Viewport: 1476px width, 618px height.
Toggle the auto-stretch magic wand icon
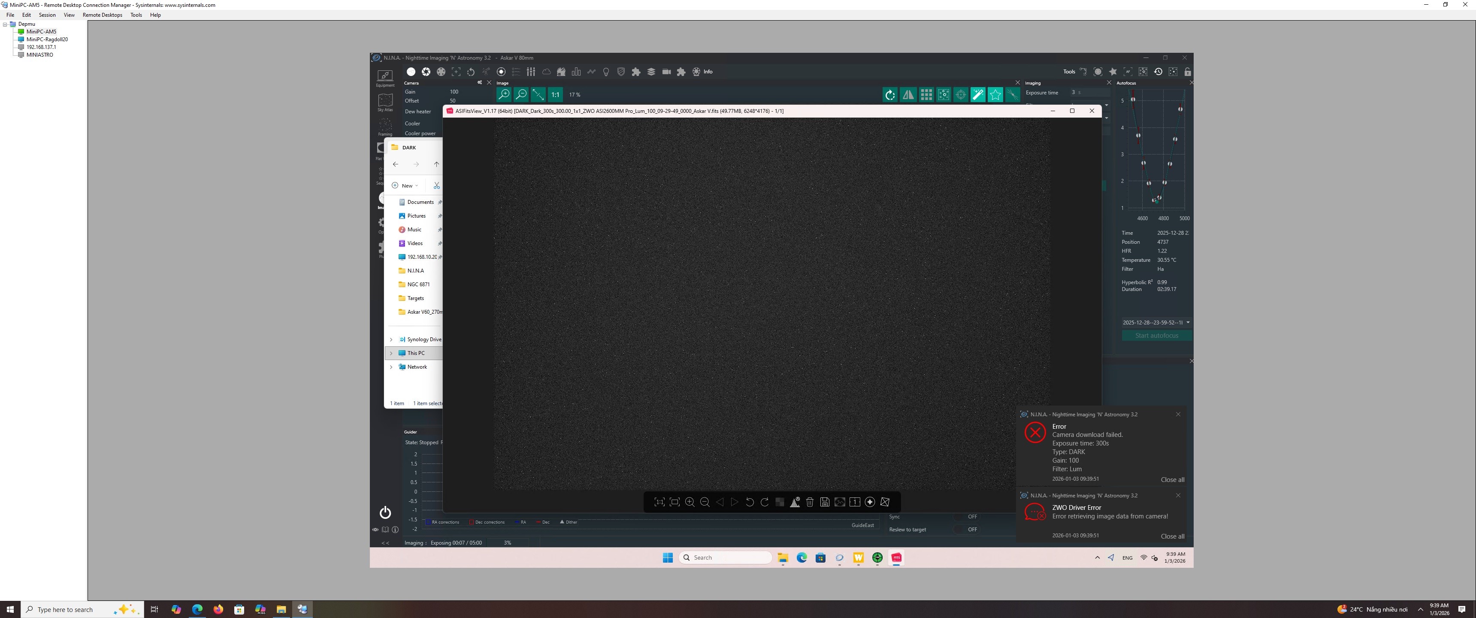[978, 95]
